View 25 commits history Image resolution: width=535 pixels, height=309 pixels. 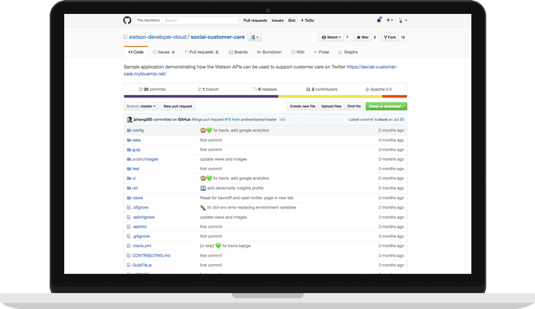tap(152, 89)
